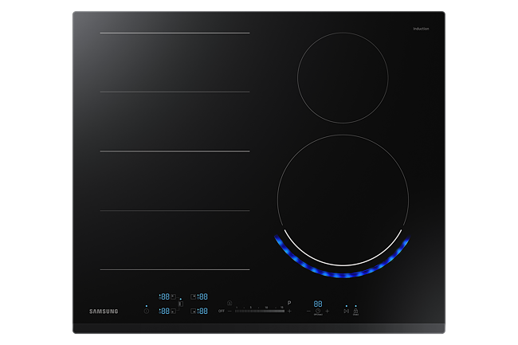Decrease power with slider minus
518x345 pixels.
(x=230, y=311)
